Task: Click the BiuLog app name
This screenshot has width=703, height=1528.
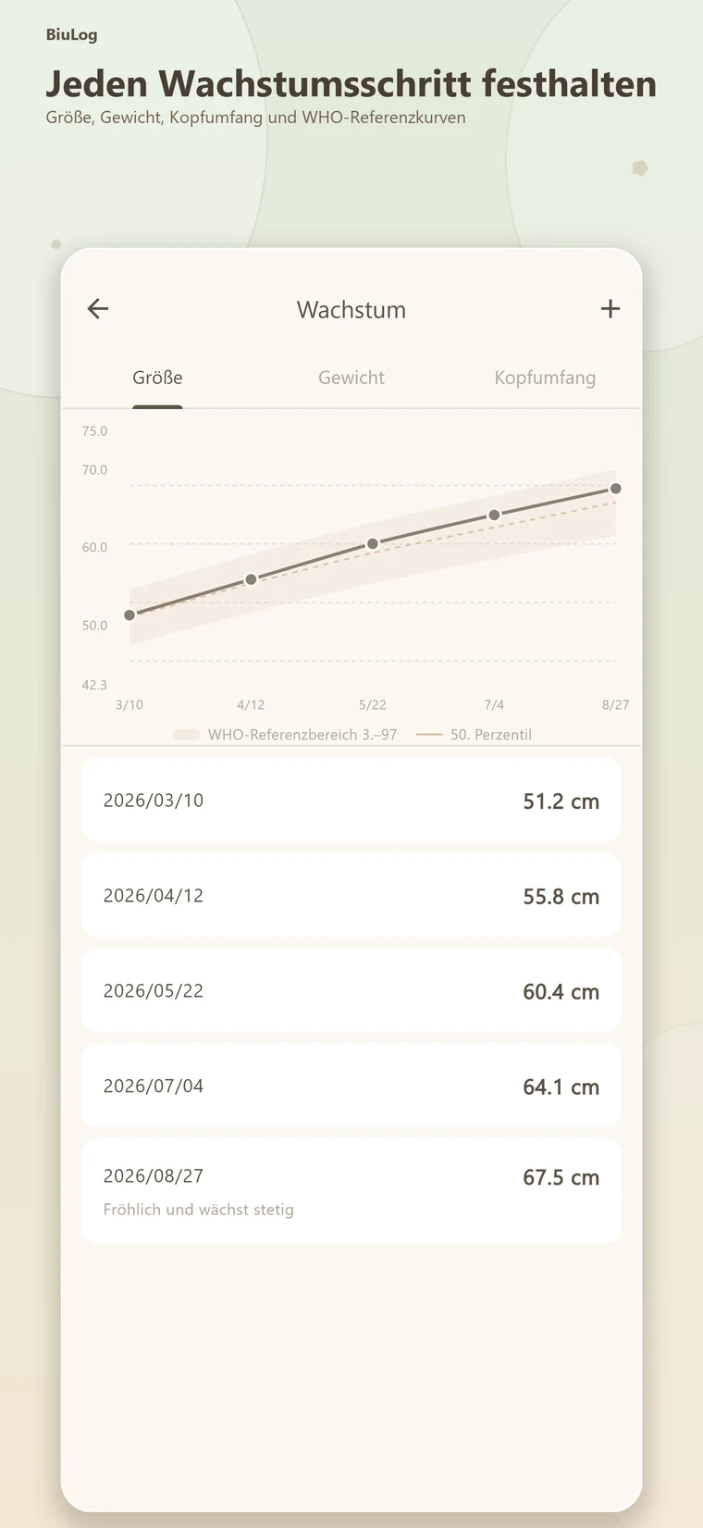Action: 72,35
